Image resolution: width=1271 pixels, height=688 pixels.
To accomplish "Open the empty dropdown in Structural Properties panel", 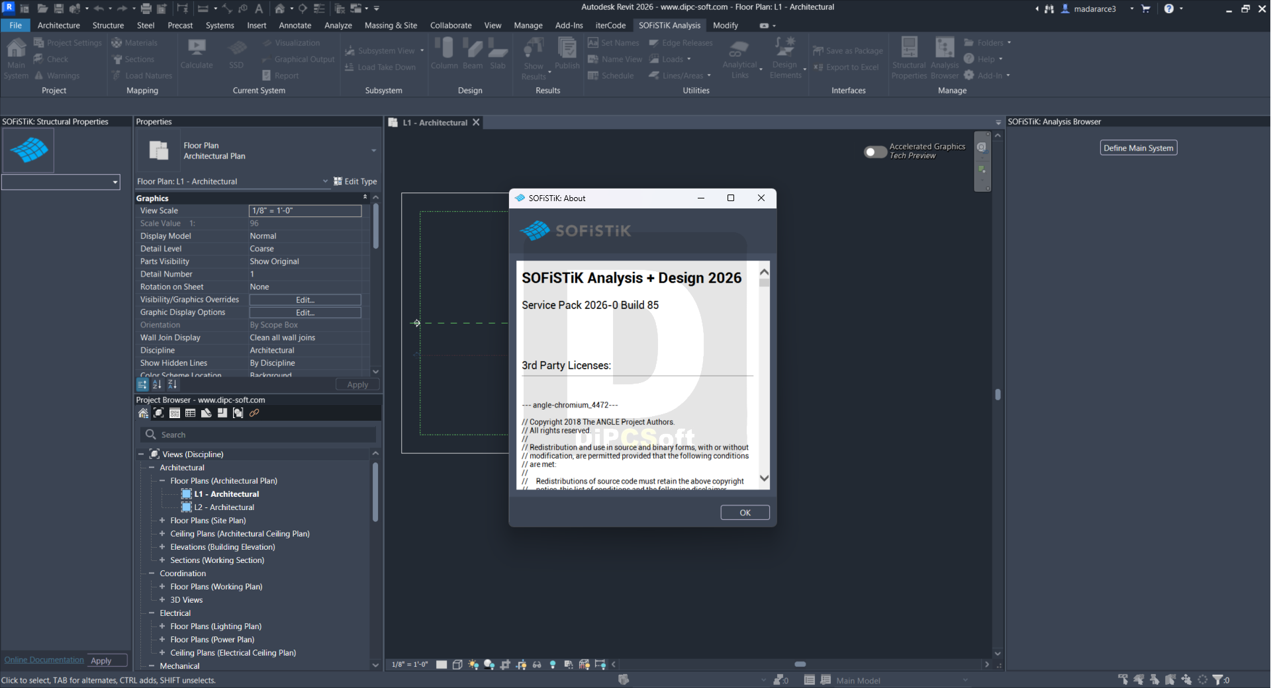I will [115, 182].
